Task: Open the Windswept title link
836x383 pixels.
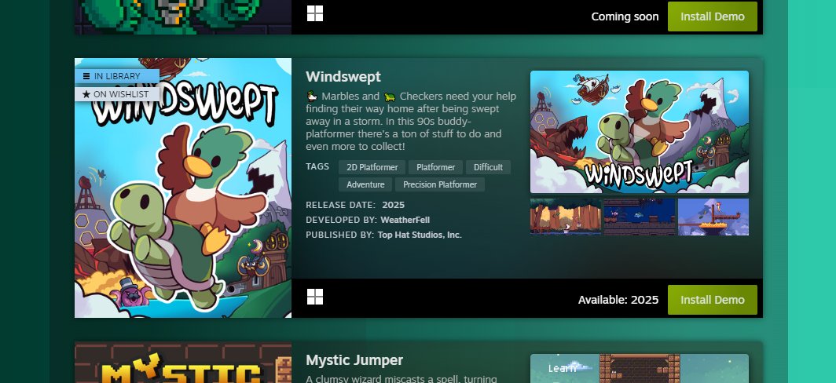Action: point(343,77)
